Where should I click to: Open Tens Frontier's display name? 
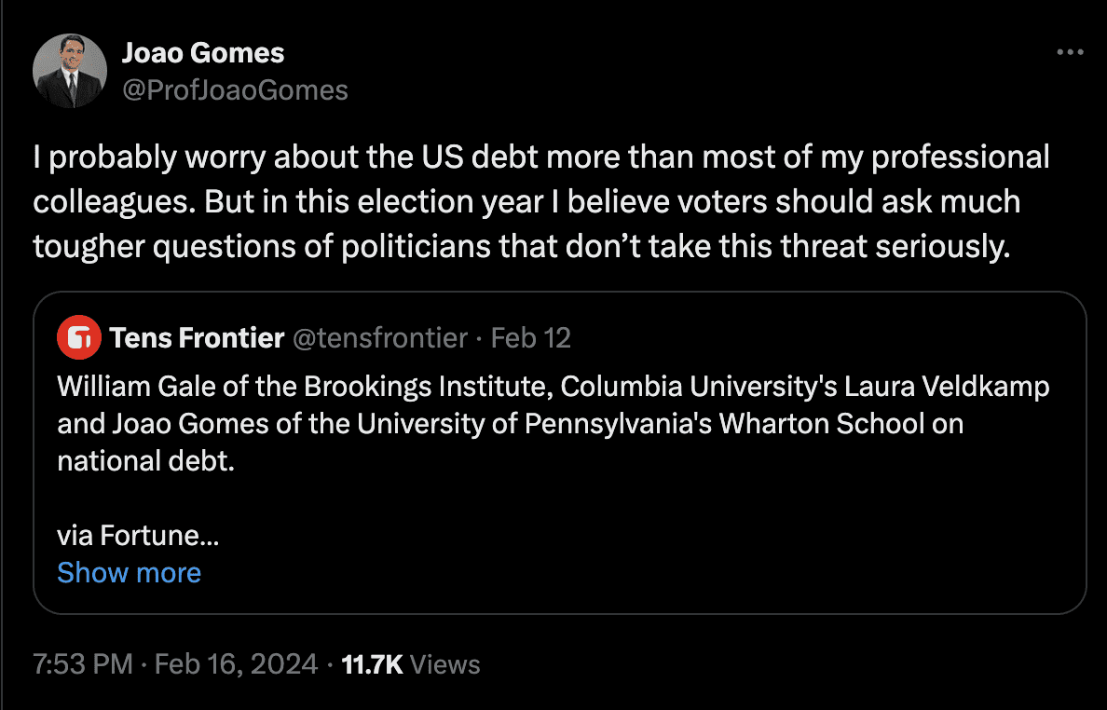point(197,337)
